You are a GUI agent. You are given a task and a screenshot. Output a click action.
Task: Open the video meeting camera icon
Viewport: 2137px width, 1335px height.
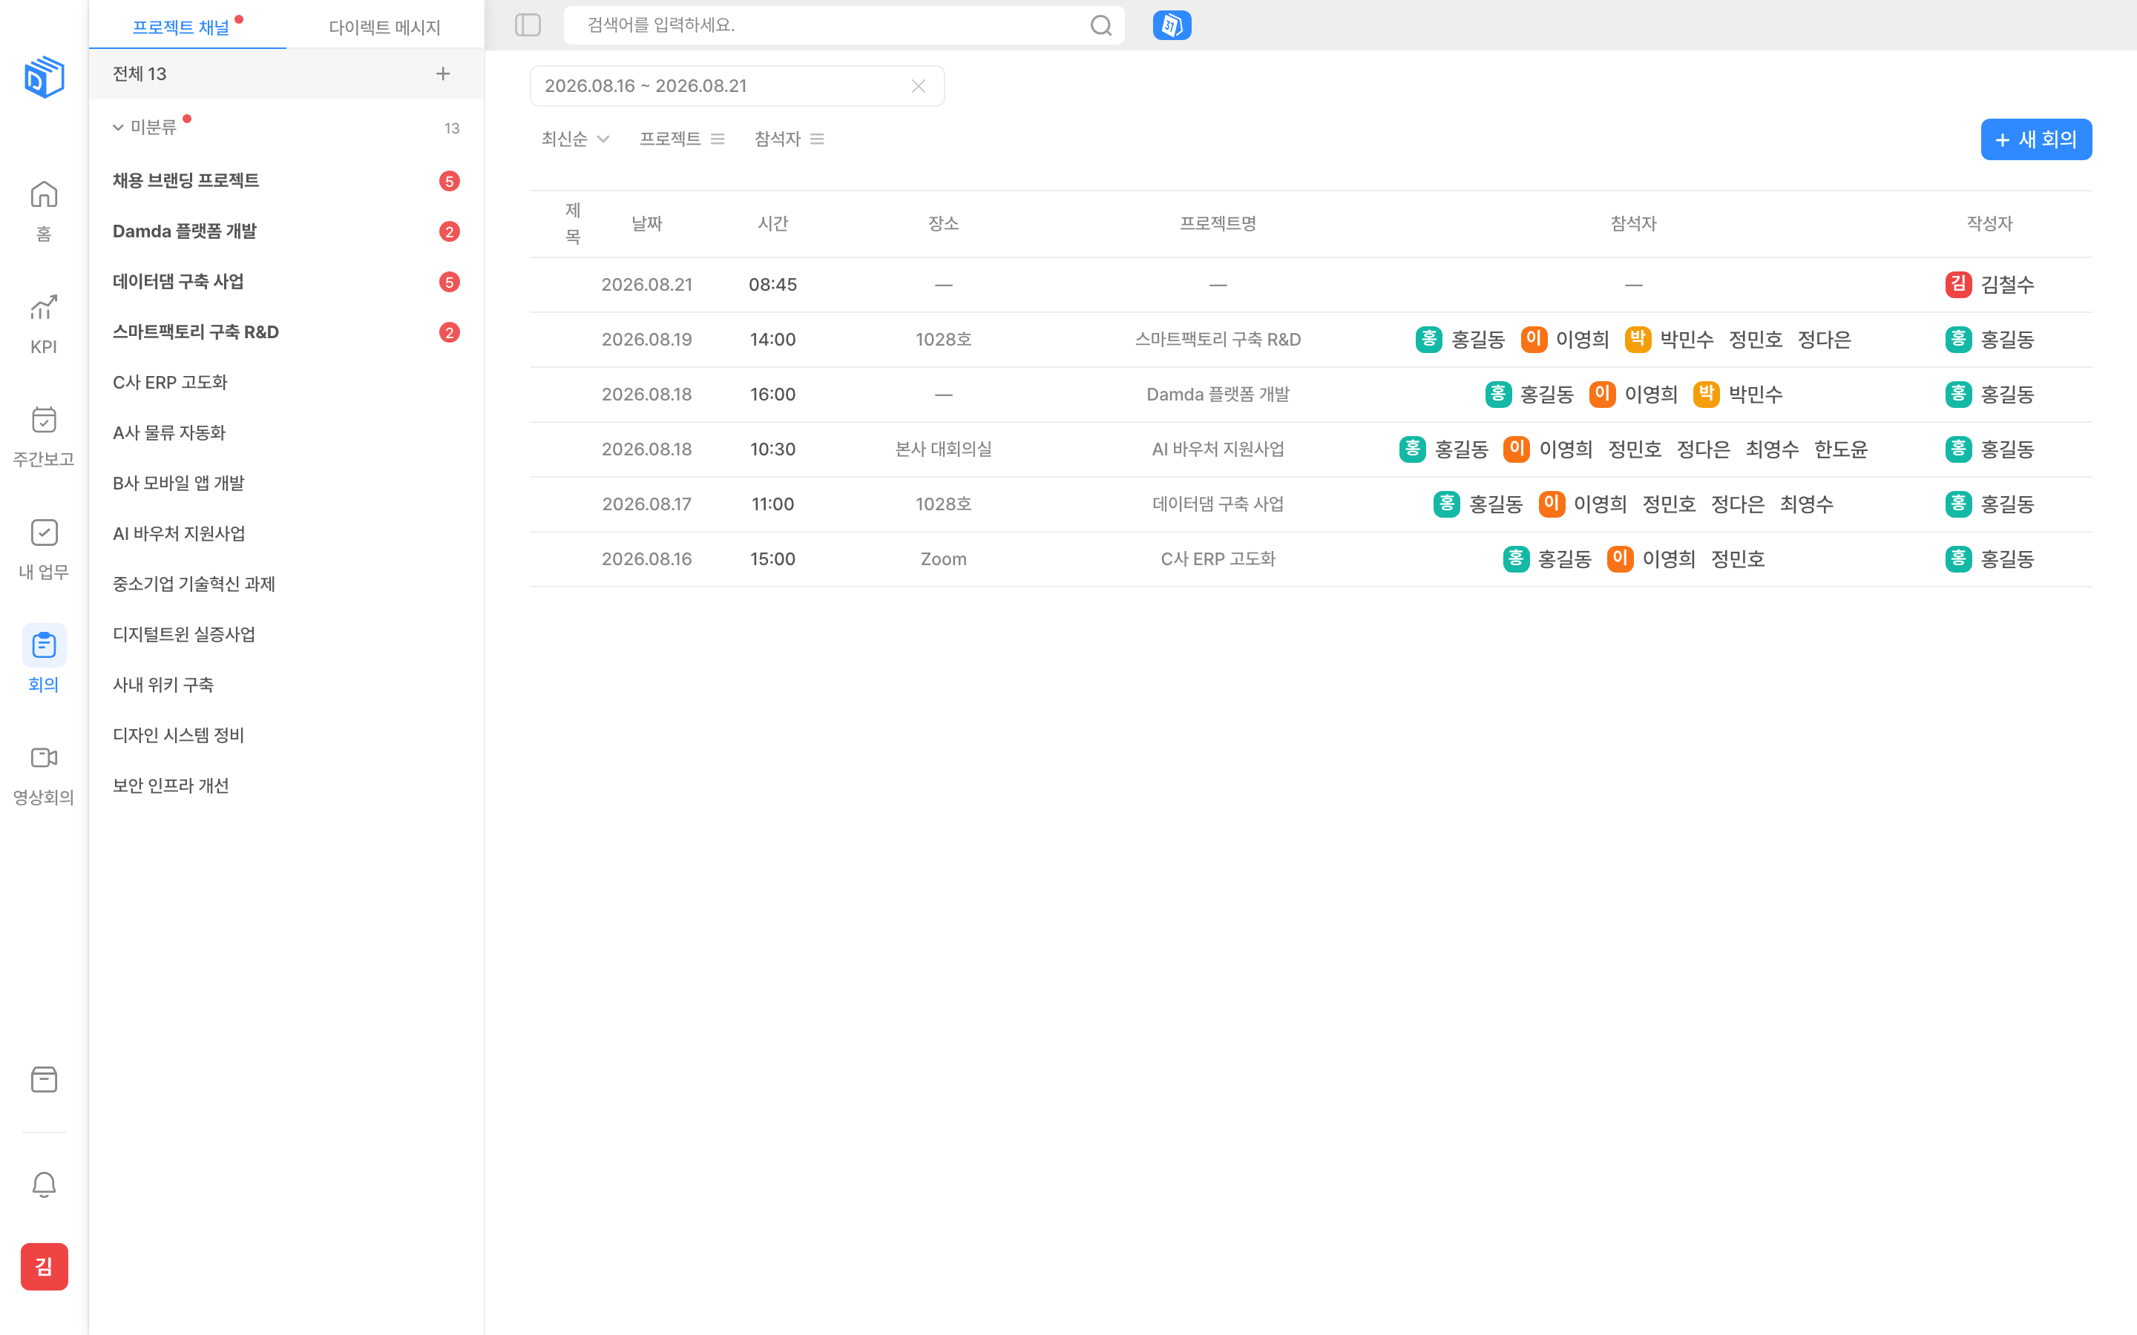(x=43, y=757)
